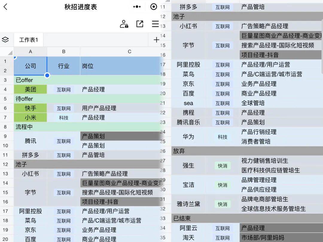
Task: Open the hamburger menu icon
Action: tap(155, 24)
